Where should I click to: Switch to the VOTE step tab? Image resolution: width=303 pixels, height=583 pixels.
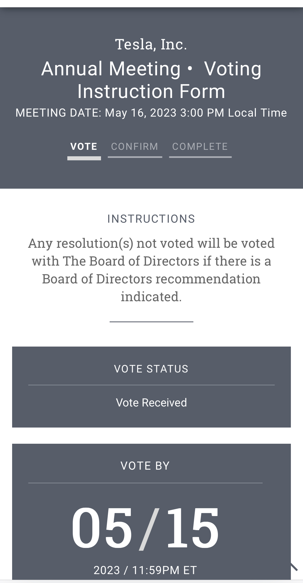pos(84,147)
